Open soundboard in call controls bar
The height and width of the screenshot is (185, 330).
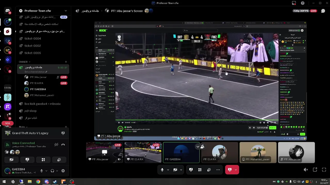tap(209, 170)
